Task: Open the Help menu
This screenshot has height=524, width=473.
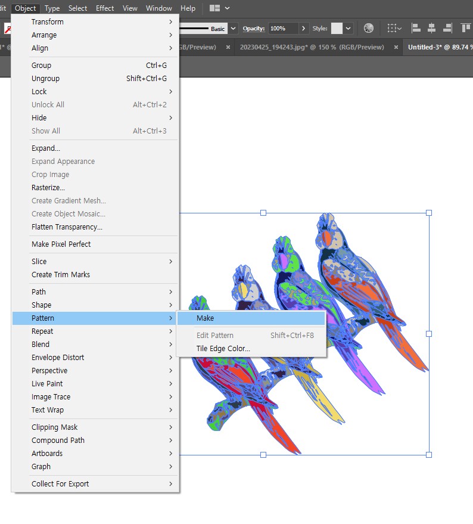Action: coord(188,8)
